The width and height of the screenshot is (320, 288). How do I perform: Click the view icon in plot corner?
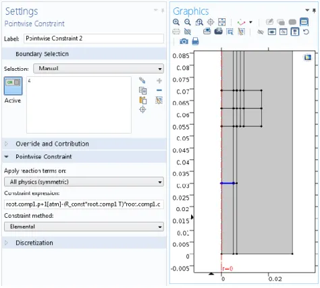pos(308,57)
